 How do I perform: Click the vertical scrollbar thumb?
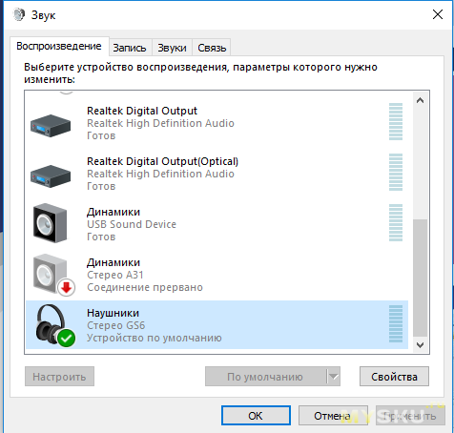click(420, 278)
